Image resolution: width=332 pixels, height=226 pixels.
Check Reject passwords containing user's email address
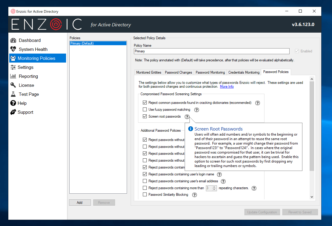(145, 181)
